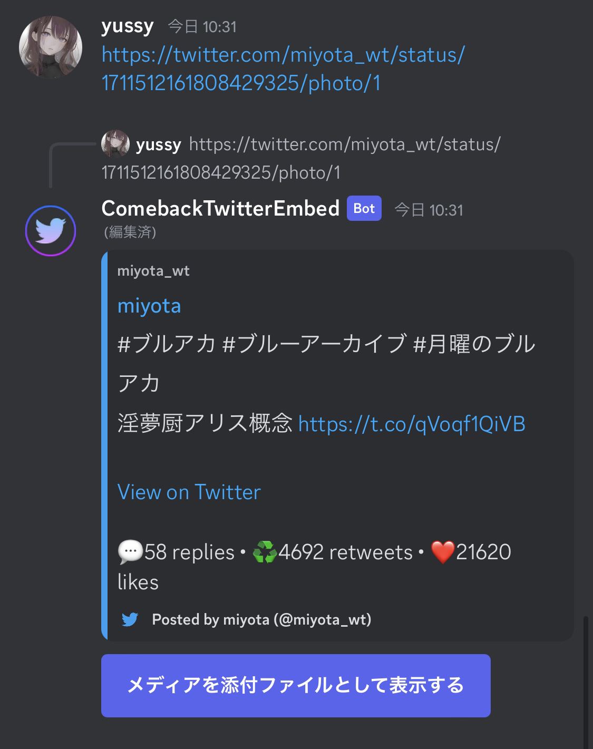This screenshot has width=593, height=749.
Task: Click the ComebackTwitterEmbed bot's Twitter bird avatar
Action: pos(50,231)
